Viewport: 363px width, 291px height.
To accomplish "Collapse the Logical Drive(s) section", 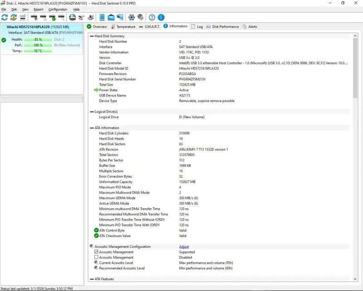I will [92, 111].
